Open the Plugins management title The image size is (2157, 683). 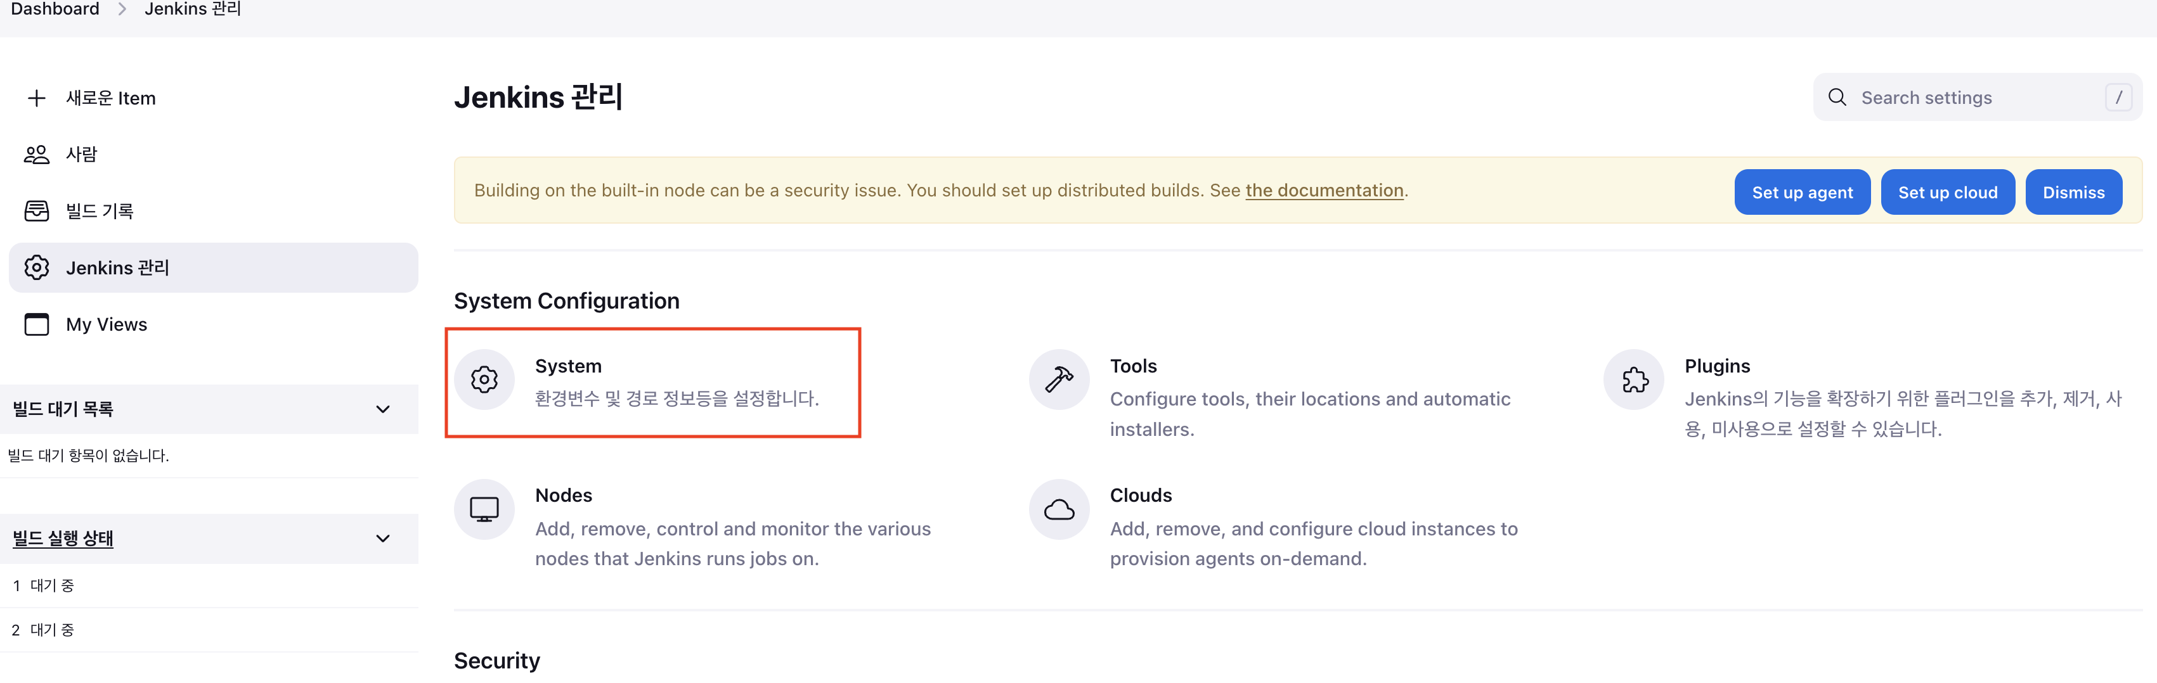(x=1716, y=366)
